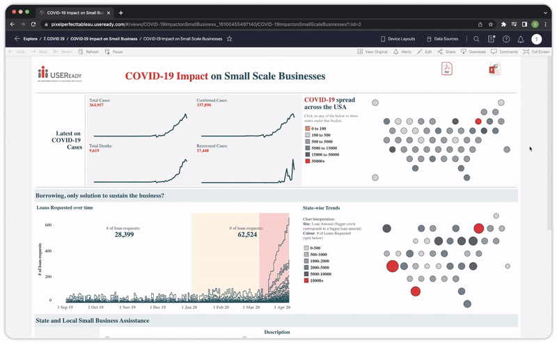The image size is (557, 343).
Task: Open the help question mark icon
Action: click(x=506, y=39)
